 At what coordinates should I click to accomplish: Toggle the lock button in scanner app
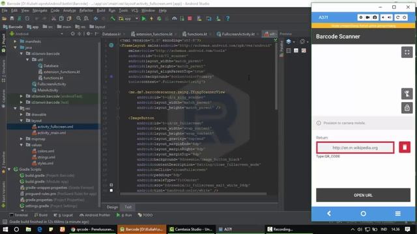click(407, 108)
